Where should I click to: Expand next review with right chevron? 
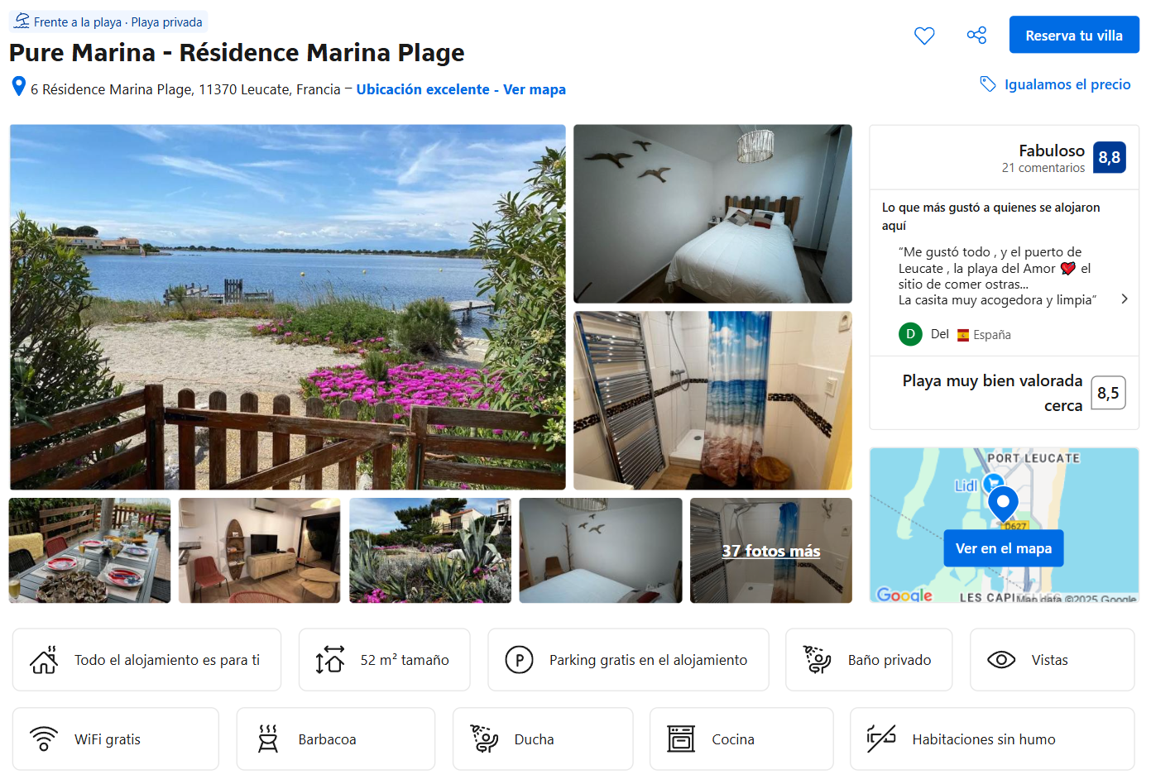[x=1124, y=299]
